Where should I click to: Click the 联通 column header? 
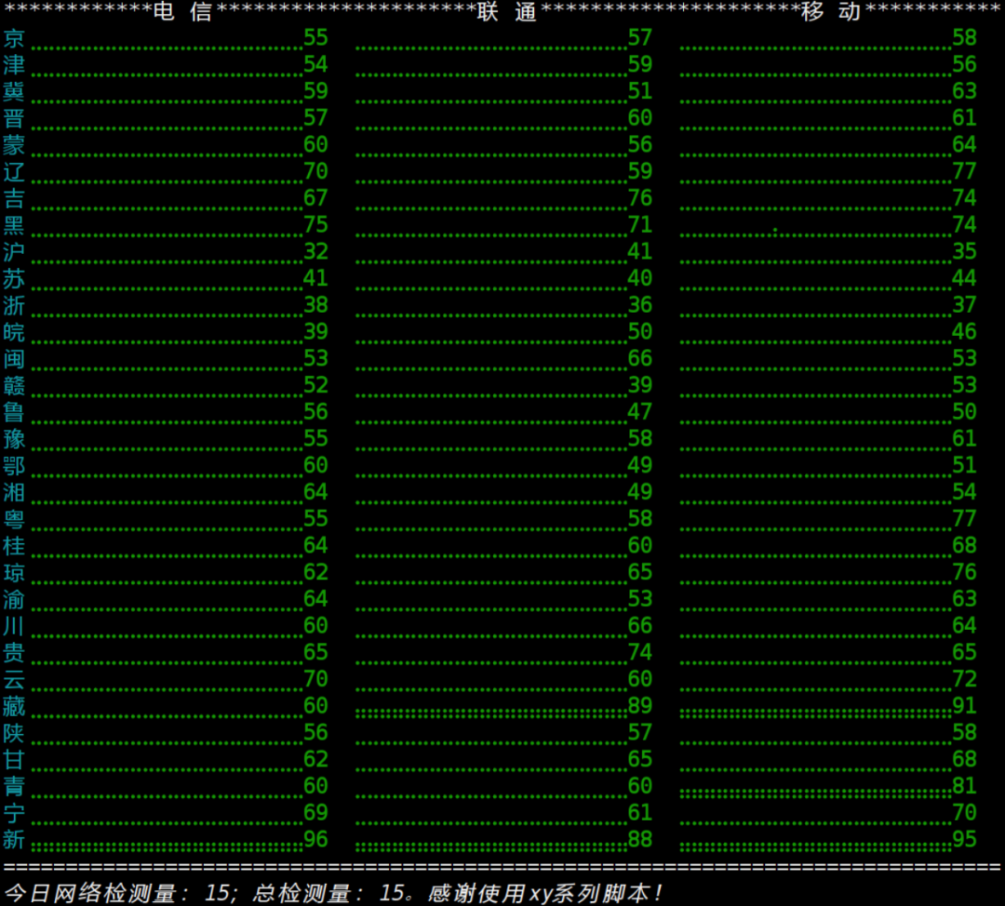pos(506,11)
